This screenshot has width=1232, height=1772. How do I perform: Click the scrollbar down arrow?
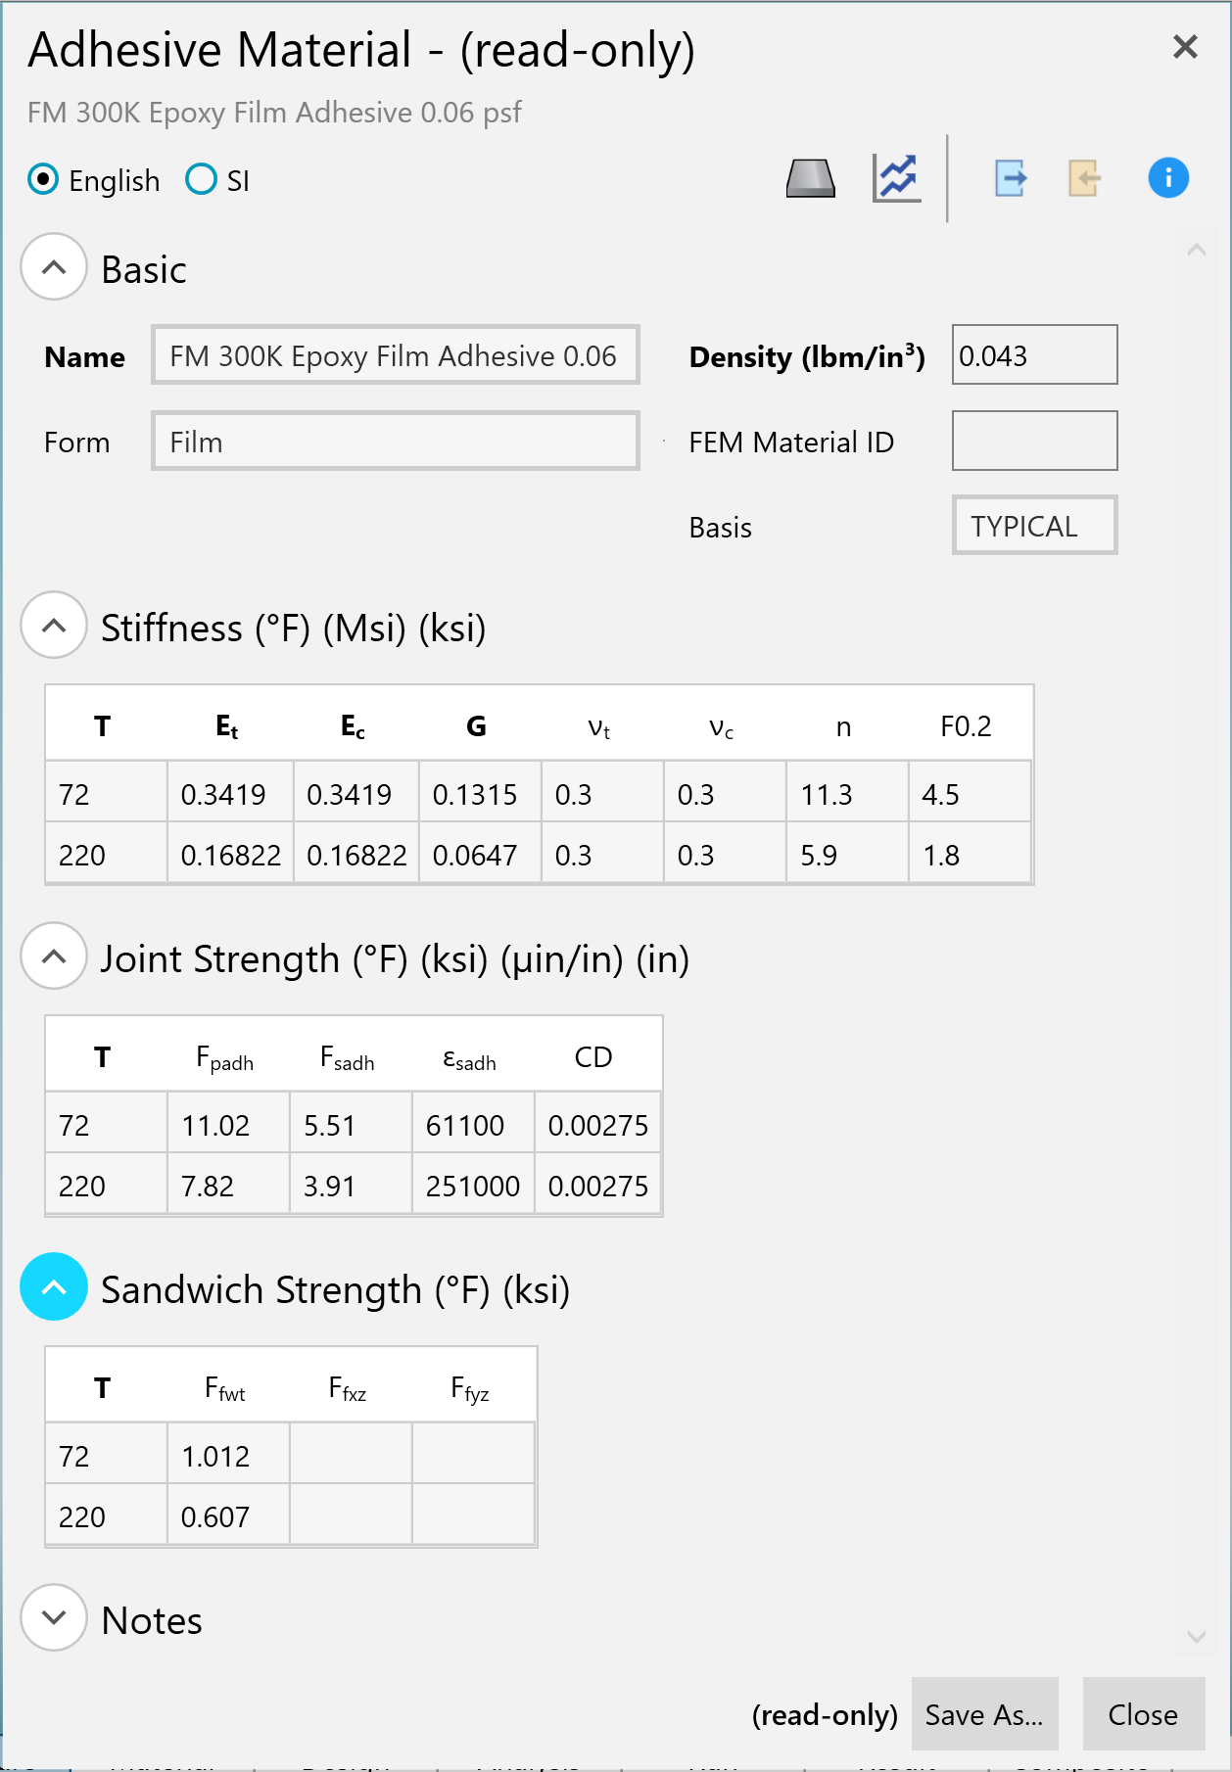tap(1196, 1636)
